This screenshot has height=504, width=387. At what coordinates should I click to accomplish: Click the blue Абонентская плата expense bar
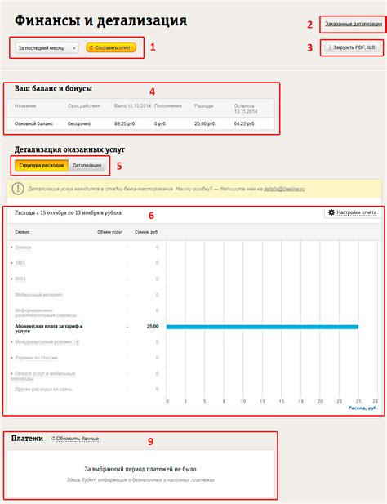[x=262, y=327]
